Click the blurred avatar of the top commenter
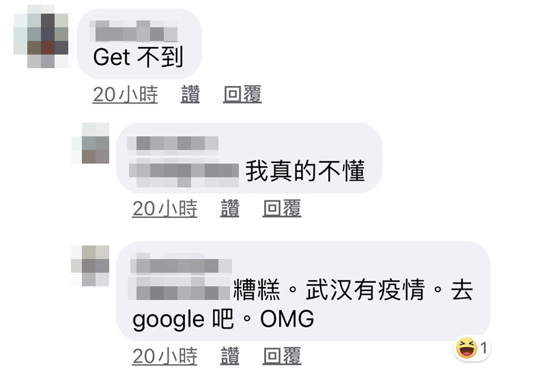Screen dimensions: 546x377 pos(41,37)
